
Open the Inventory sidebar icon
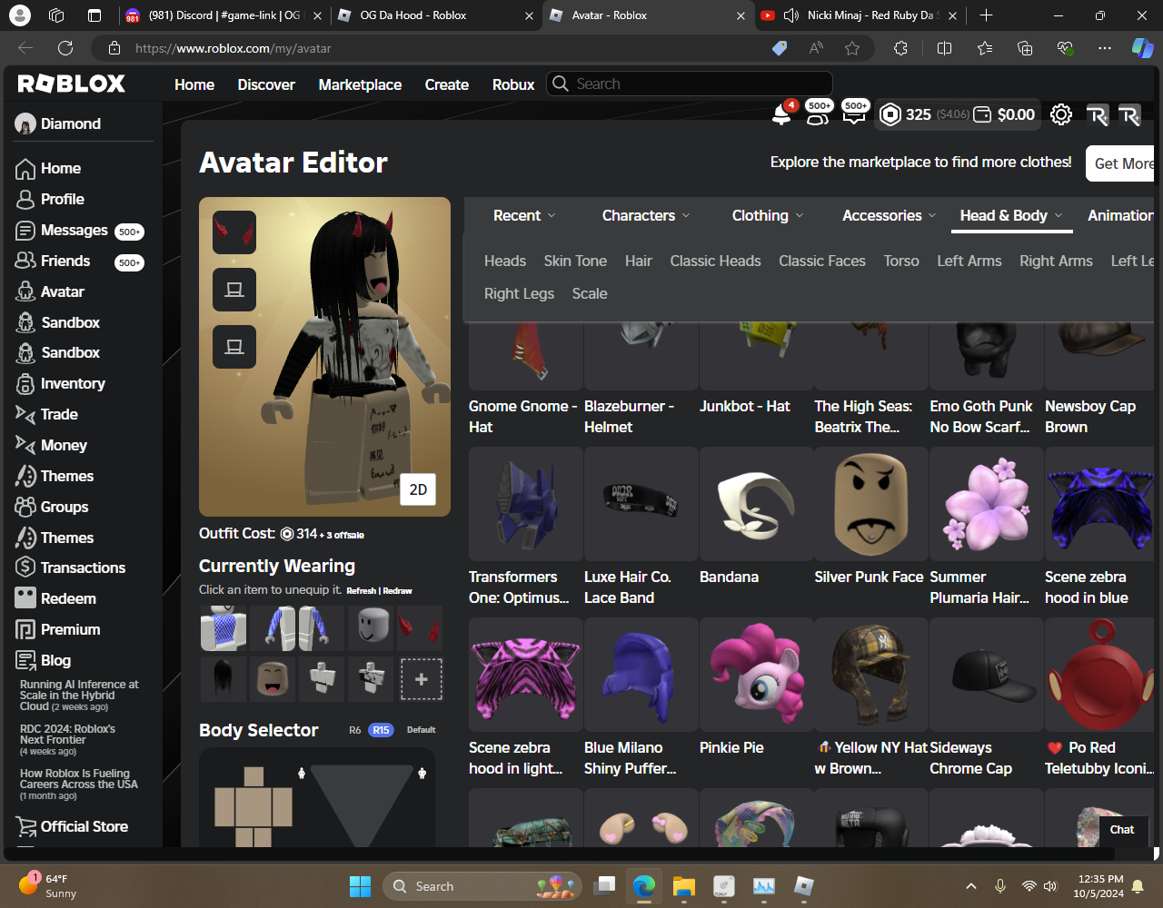(25, 384)
